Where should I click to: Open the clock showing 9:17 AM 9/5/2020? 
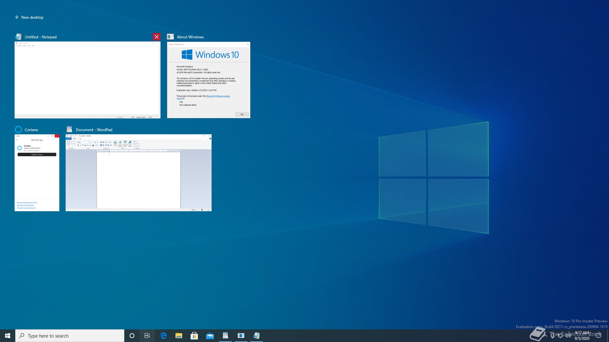582,336
